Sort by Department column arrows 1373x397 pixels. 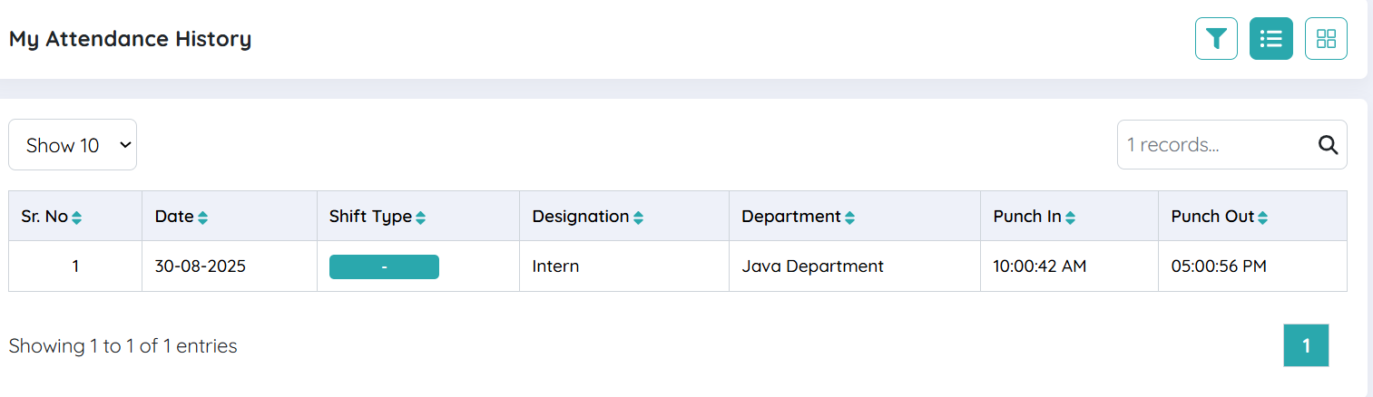(x=849, y=218)
